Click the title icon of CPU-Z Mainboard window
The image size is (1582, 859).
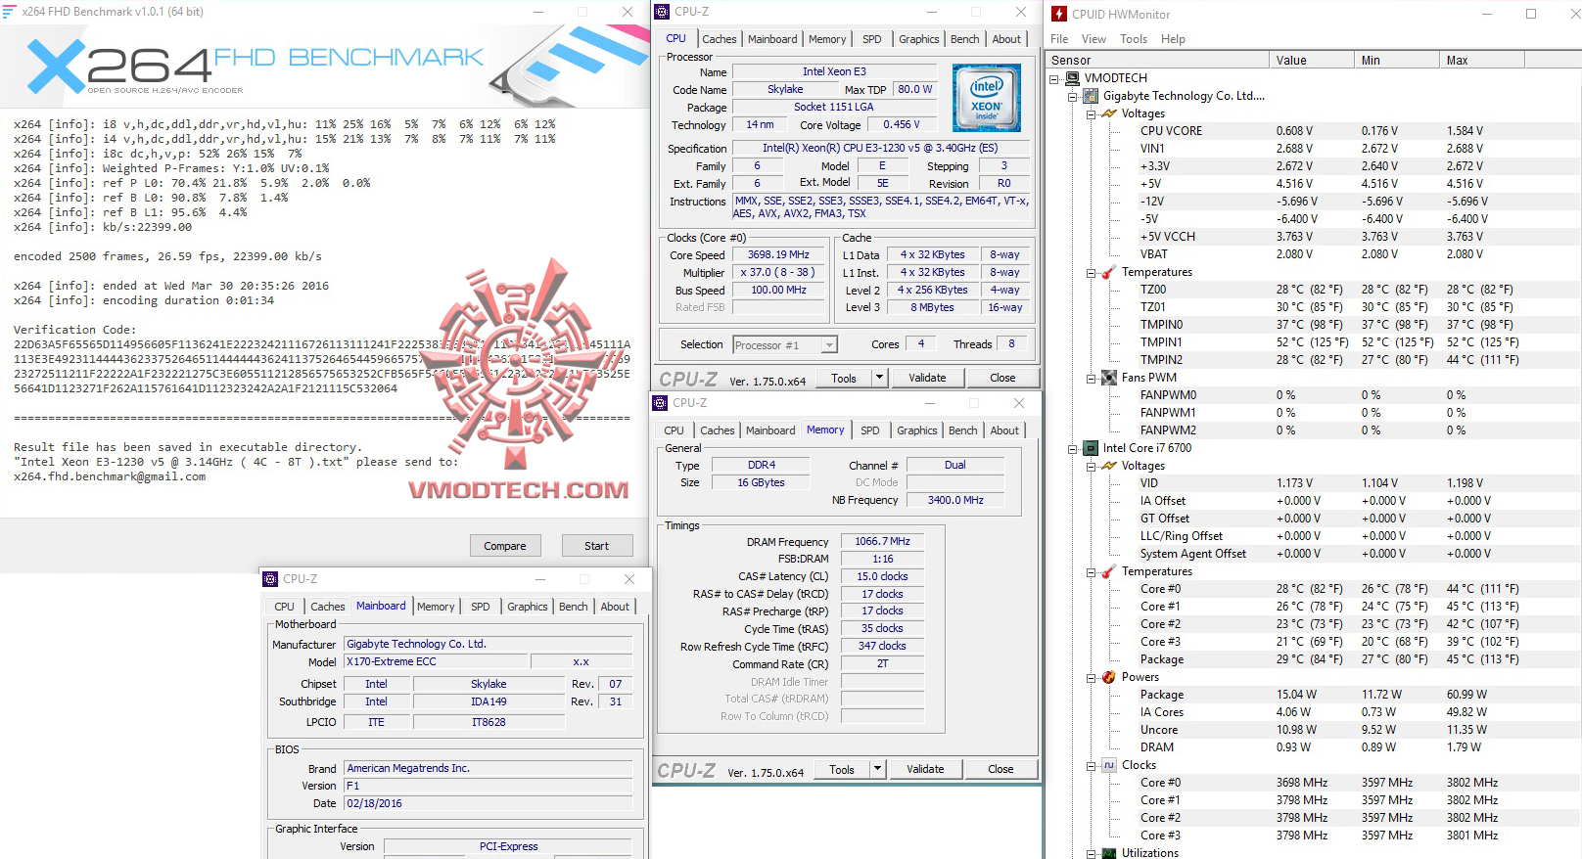point(270,579)
